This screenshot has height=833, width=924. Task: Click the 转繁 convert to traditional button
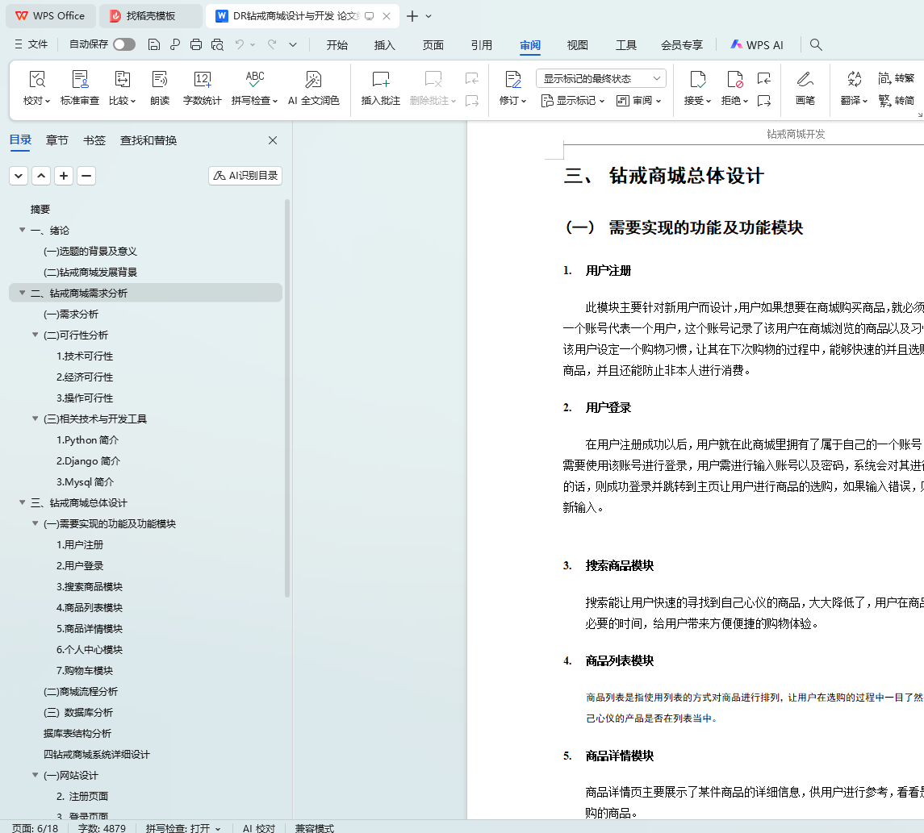click(x=896, y=78)
